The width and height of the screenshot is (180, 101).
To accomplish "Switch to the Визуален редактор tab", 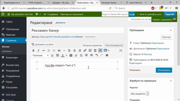I will coord(92,45).
